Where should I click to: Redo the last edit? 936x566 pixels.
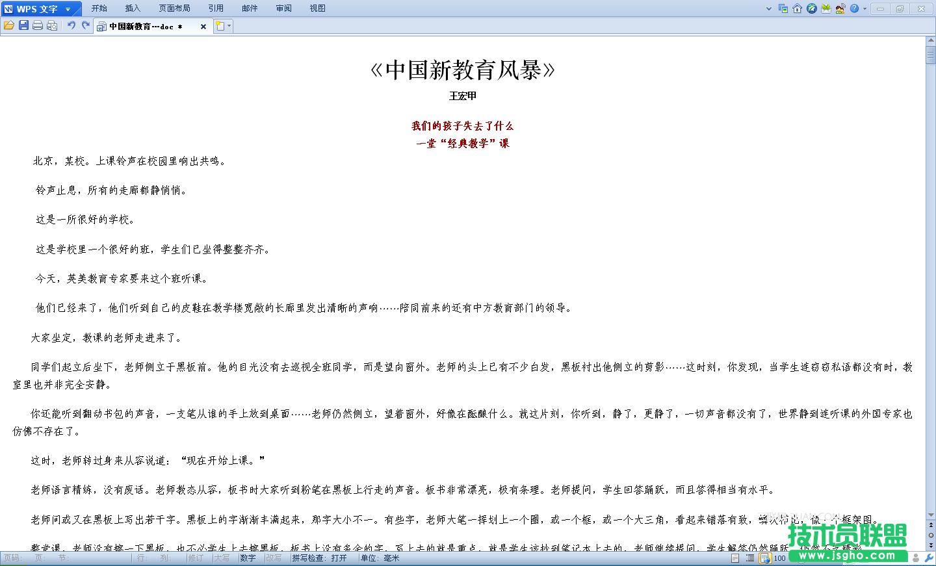pos(86,25)
